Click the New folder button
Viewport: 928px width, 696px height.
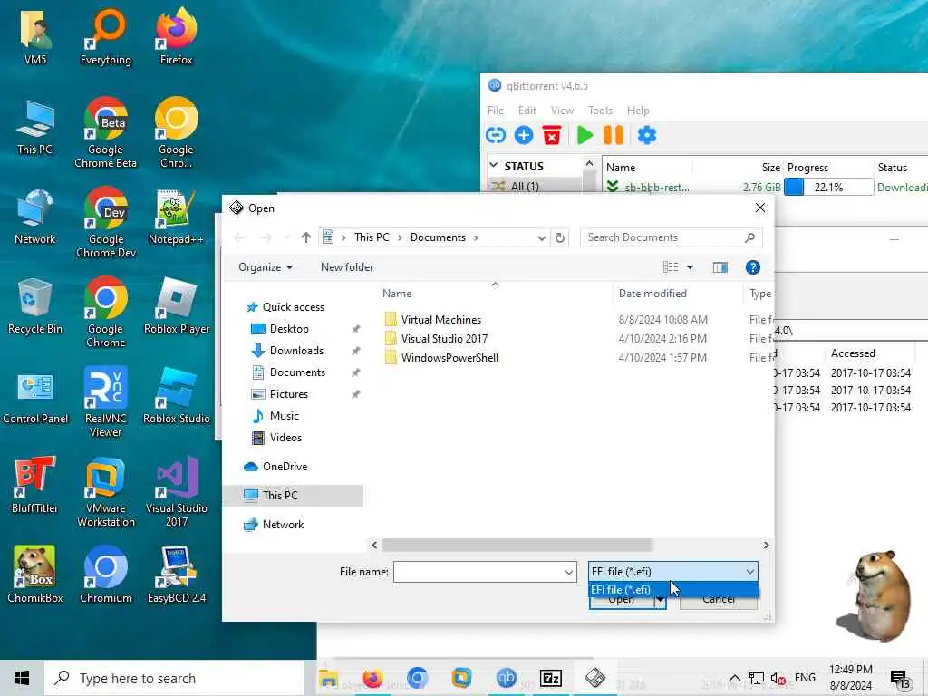click(347, 267)
